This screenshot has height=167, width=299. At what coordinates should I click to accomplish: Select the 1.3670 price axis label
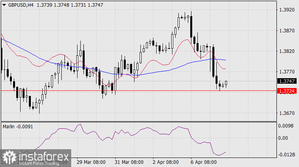pos(287,113)
